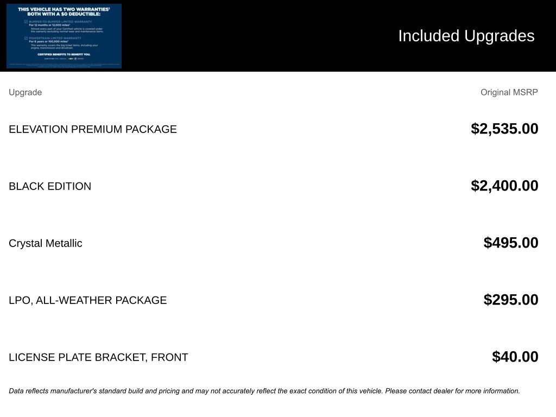Choose the Crystal Metallic upgrade entry
556x417 pixels.
click(x=46, y=243)
